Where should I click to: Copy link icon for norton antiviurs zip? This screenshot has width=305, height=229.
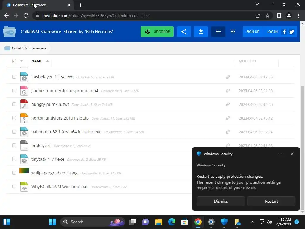point(228,118)
